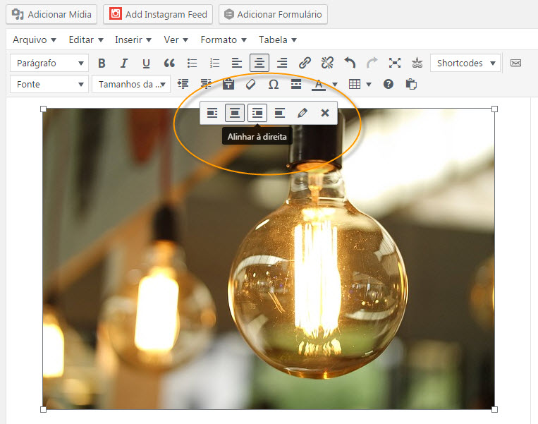Click the underline icon
Image resolution: width=538 pixels, height=424 pixels.
pos(146,63)
